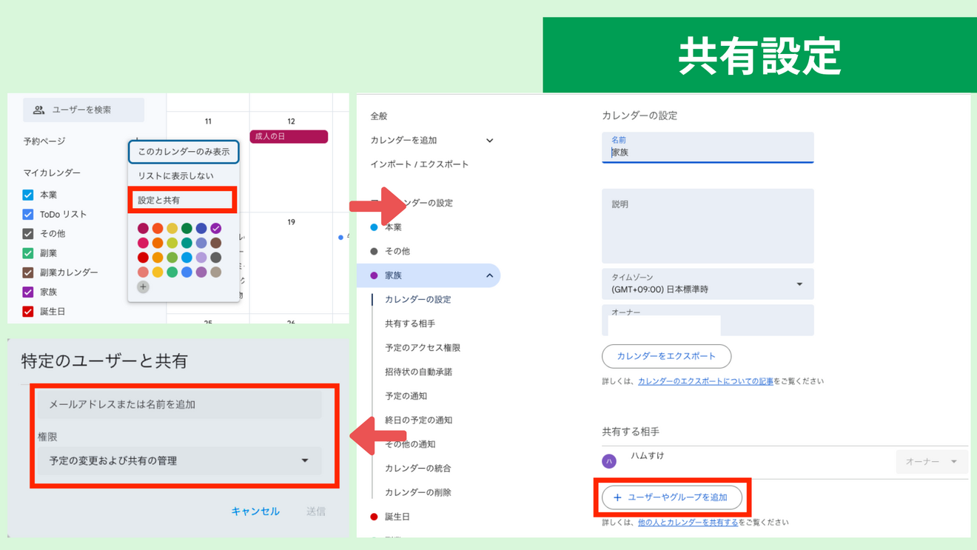
Task: Click 予約ページ in the left sidebar
Action: 44,141
